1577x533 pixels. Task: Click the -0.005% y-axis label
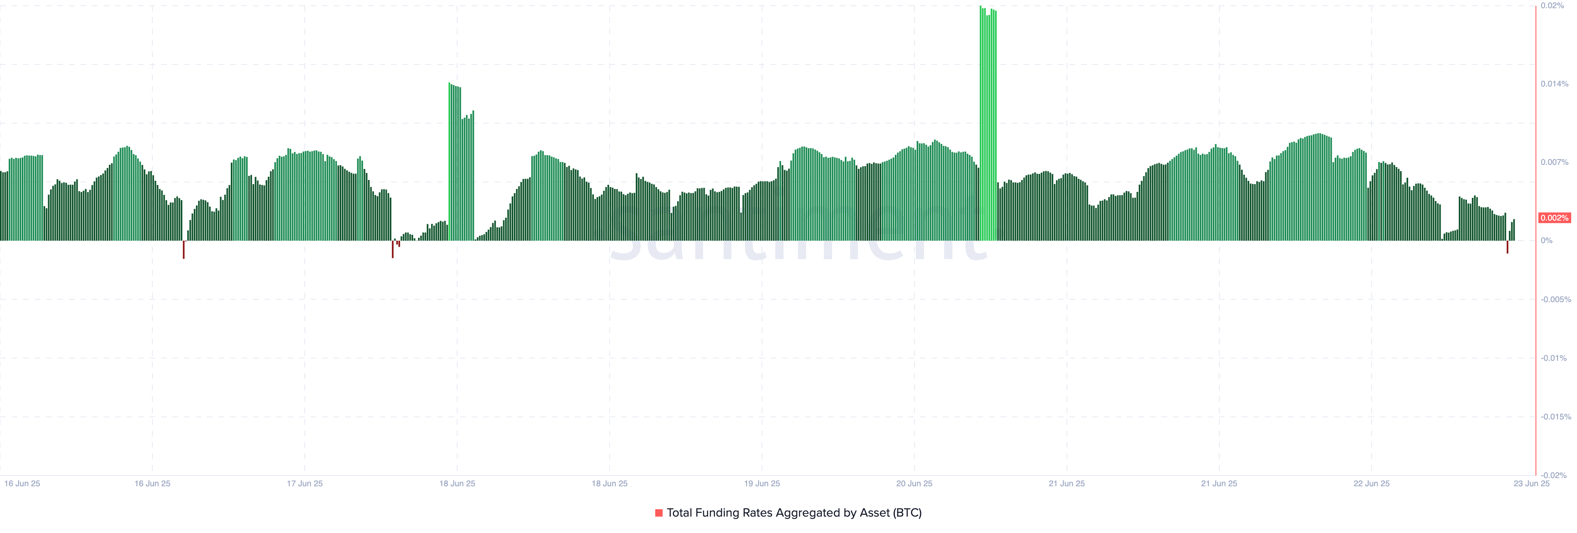click(1556, 300)
